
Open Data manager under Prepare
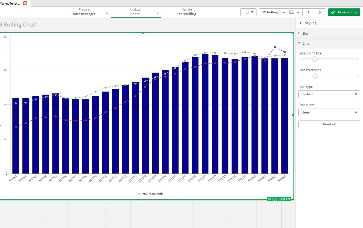point(84,14)
